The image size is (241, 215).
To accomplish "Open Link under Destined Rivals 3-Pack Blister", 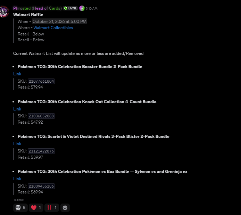I will (17, 144).
